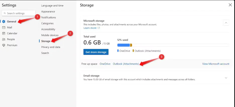
Task: Click the OneDrive free up space link
Action: click(x=105, y=64)
